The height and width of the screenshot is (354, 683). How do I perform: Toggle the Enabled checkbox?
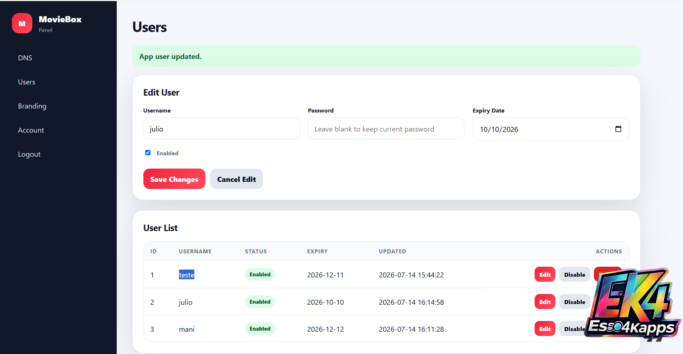[148, 153]
